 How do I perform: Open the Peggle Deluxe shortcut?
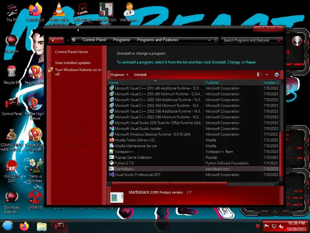click(35, 75)
